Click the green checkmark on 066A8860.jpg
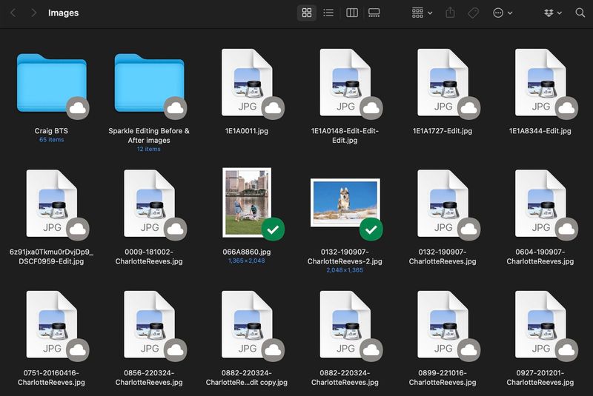 tap(273, 229)
